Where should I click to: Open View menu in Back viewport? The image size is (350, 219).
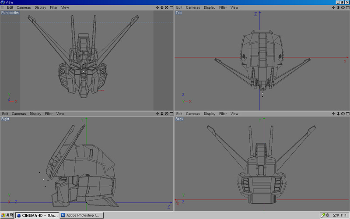pos(234,114)
